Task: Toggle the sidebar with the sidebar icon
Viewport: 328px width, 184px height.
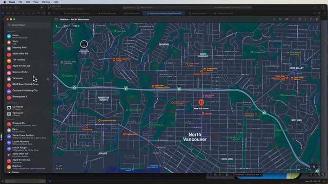Action: 56,19
